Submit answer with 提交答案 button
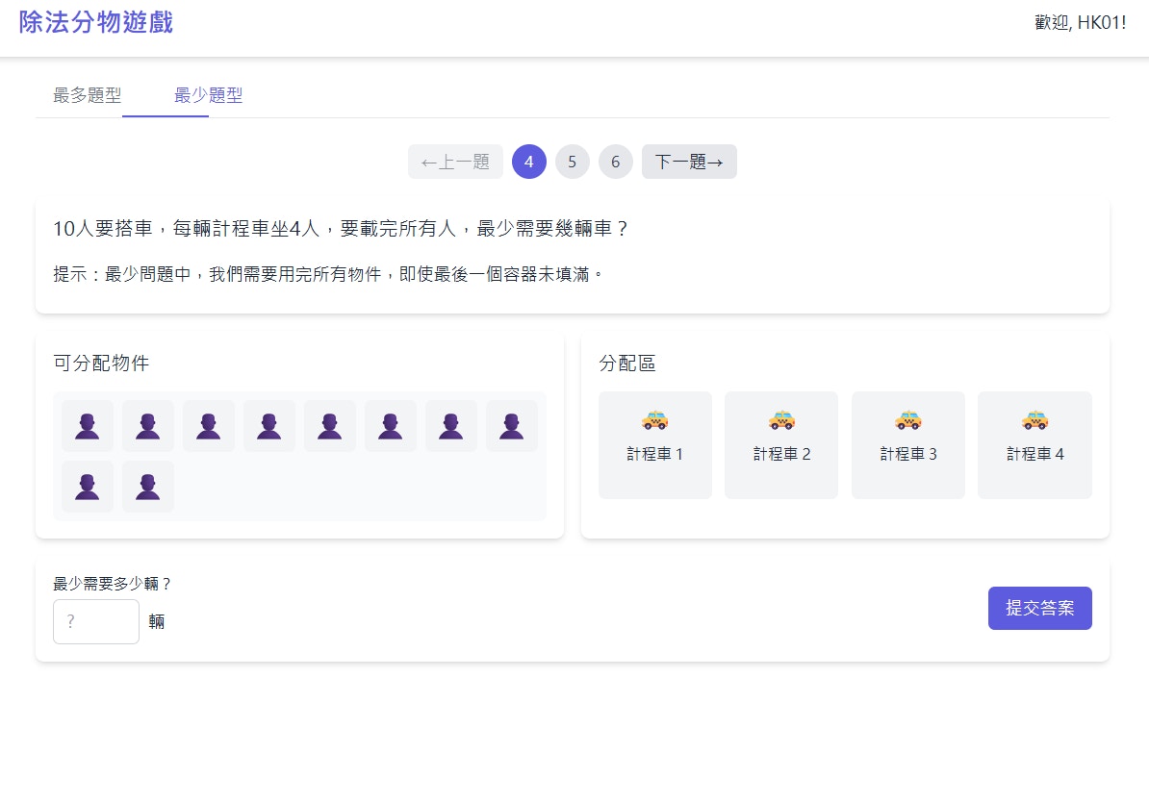 pos(1040,608)
